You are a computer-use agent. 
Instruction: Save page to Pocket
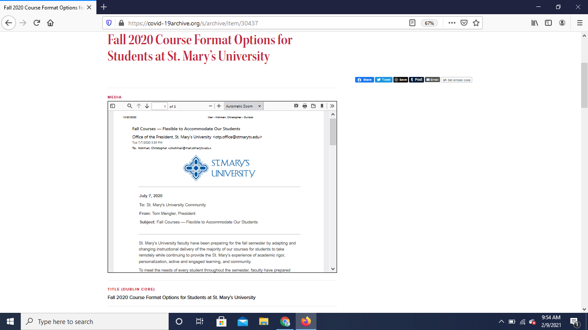pyautogui.click(x=464, y=23)
